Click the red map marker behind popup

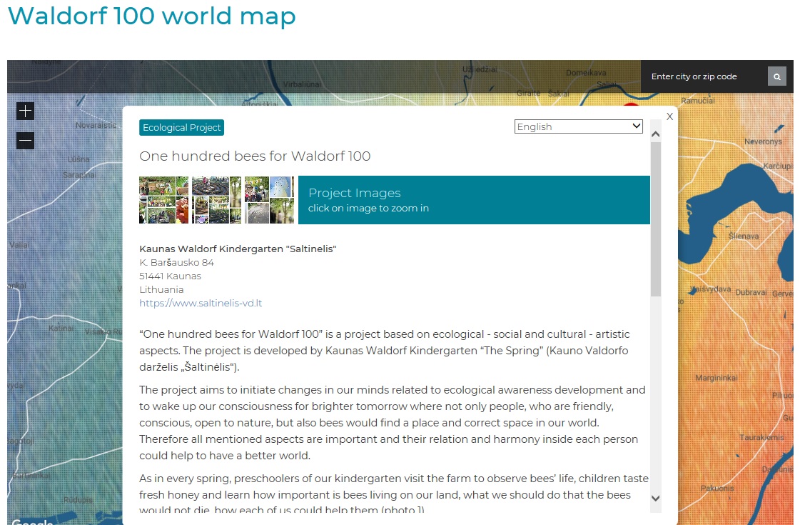pyautogui.click(x=632, y=106)
